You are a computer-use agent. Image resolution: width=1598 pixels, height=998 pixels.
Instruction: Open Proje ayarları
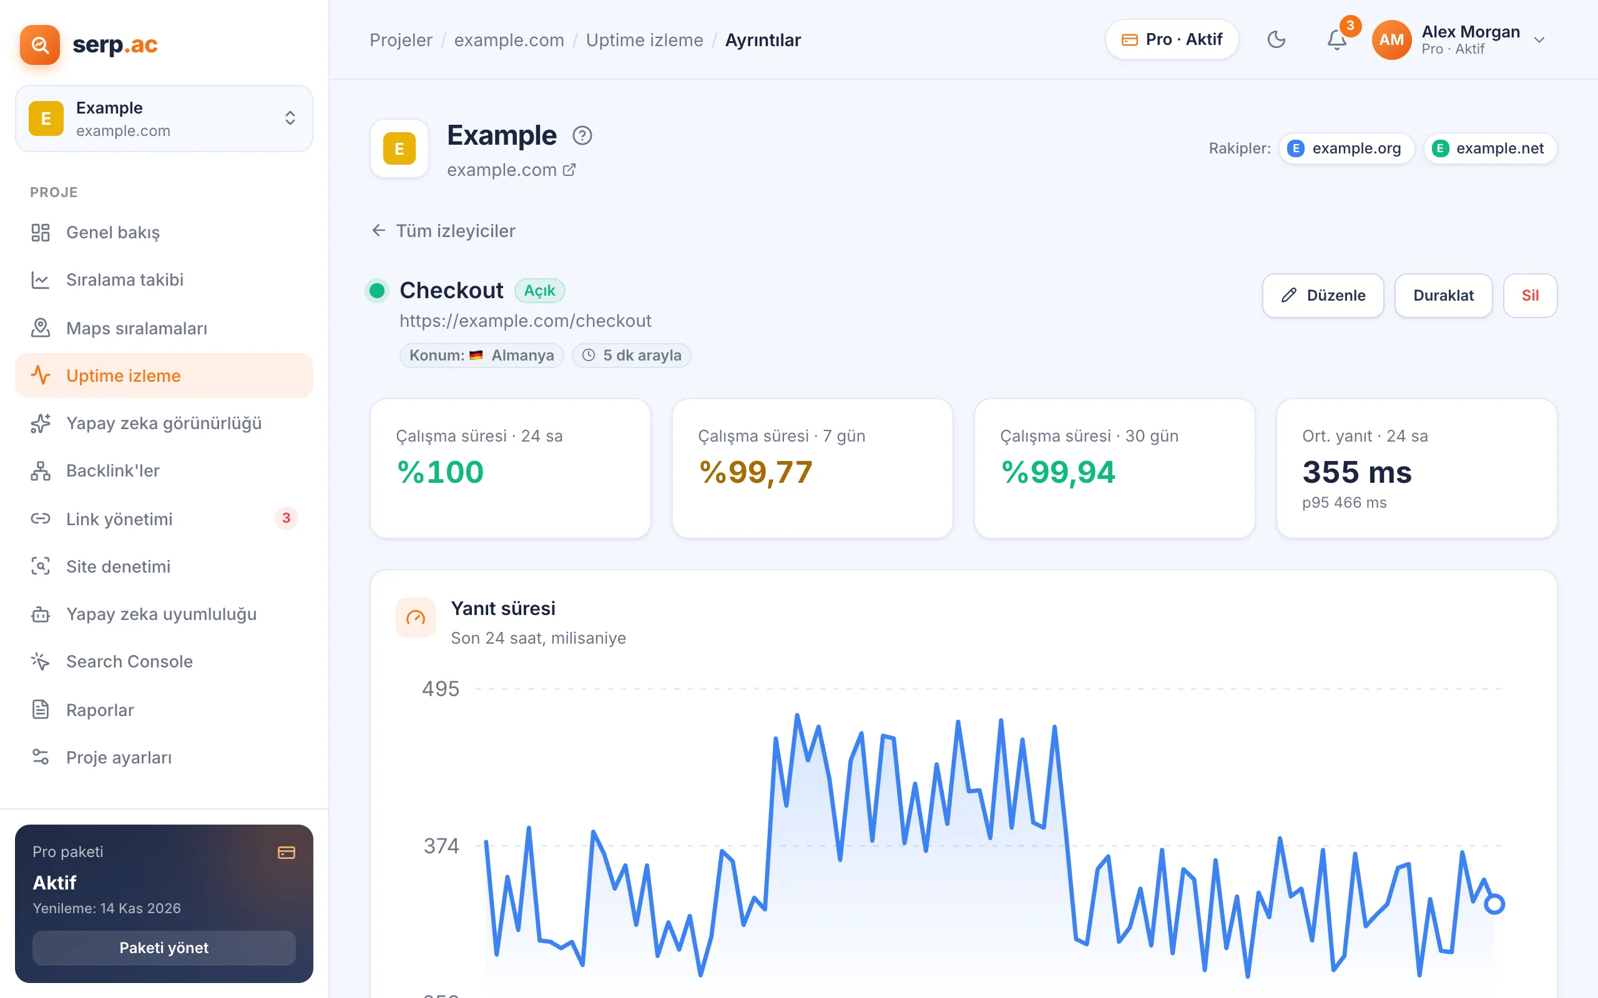[x=164, y=757]
